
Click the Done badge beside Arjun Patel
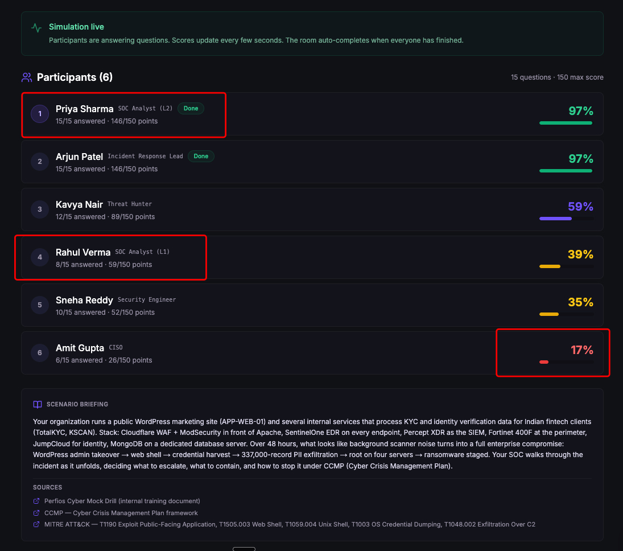click(201, 156)
